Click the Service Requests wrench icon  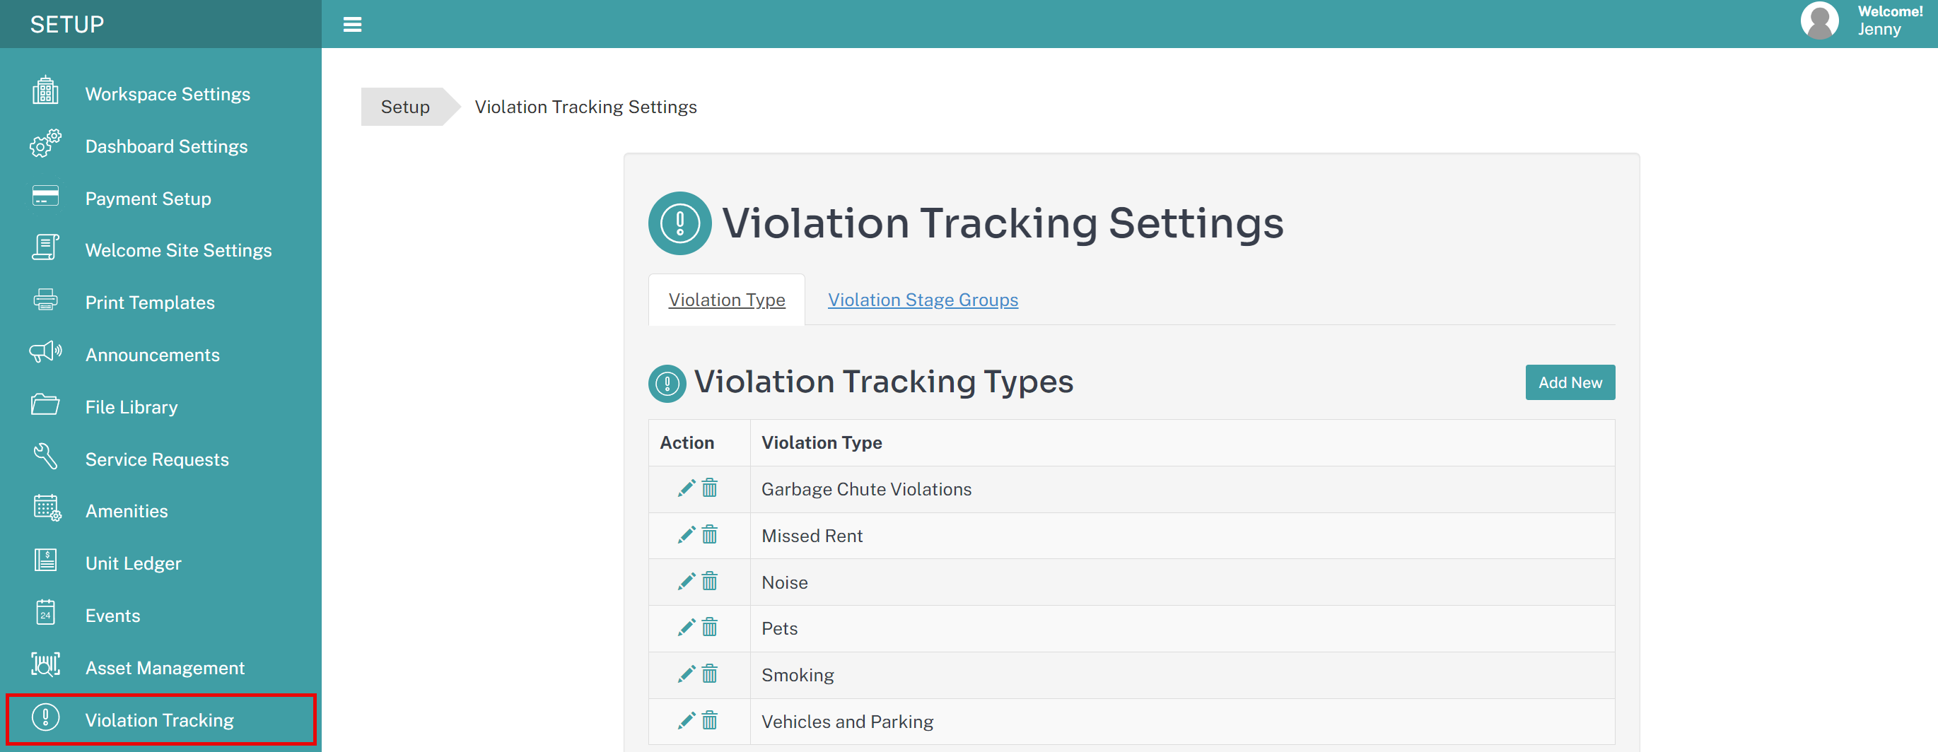(45, 457)
